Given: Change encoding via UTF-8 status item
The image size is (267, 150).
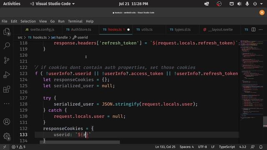Looking at the screenshot, I should point(202,147).
